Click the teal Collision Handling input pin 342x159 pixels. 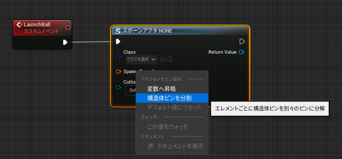point(119,88)
